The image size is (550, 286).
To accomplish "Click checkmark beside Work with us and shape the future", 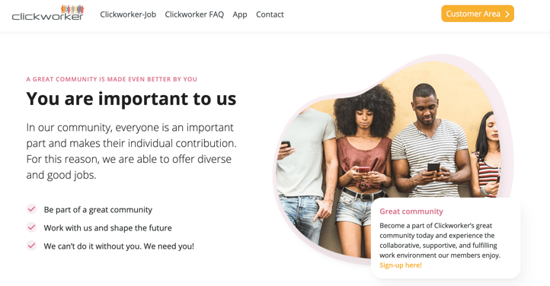I will [31, 227].
